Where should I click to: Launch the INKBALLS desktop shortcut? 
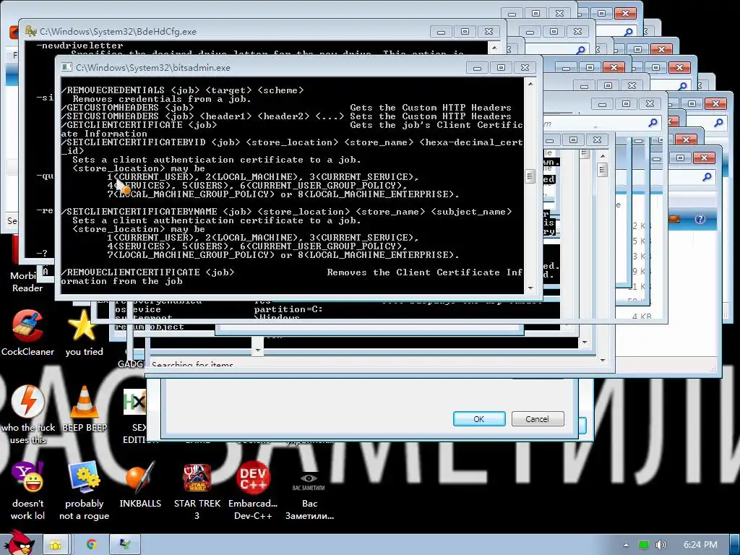pyautogui.click(x=140, y=485)
